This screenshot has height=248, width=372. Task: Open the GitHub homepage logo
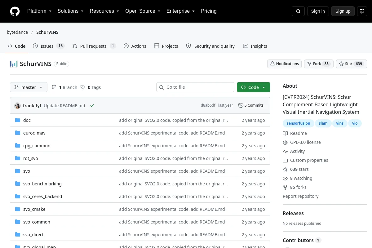point(15,11)
